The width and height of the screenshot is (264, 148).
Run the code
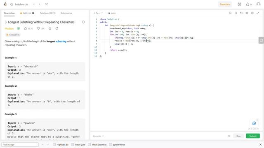tap(238, 136)
